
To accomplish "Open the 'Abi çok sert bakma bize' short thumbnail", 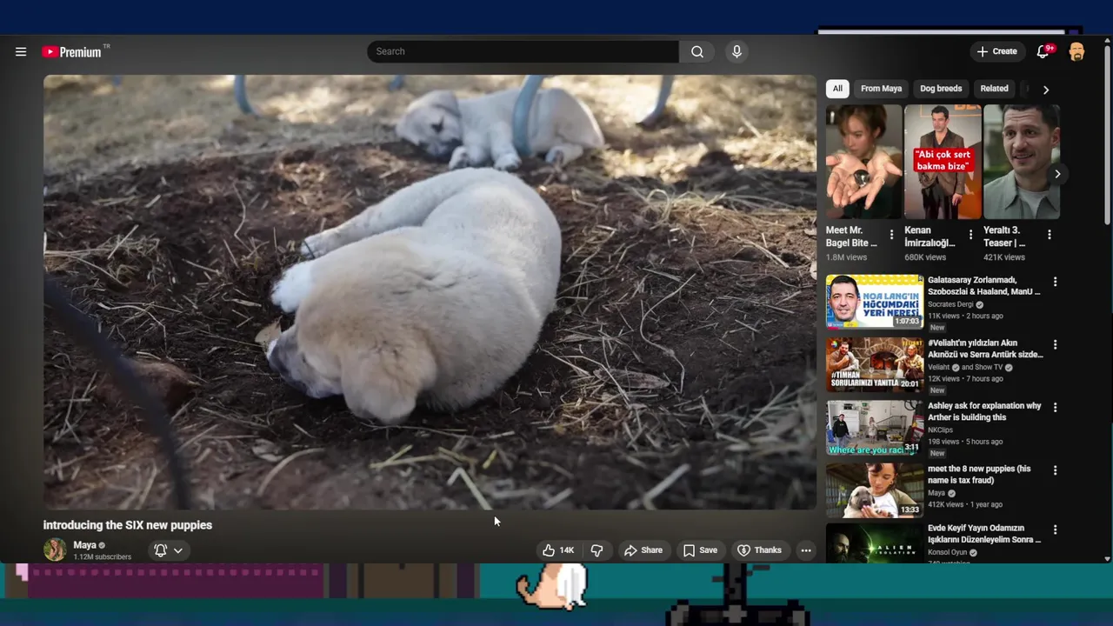I will 943,162.
